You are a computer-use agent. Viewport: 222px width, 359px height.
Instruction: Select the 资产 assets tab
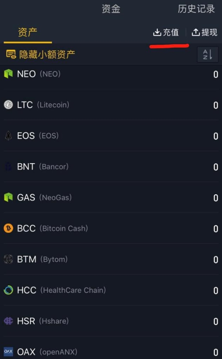[28, 32]
